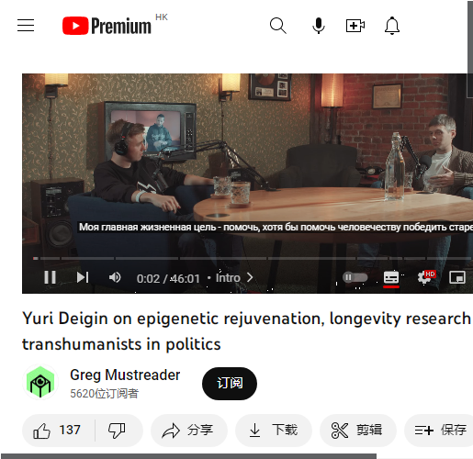Image resolution: width=473 pixels, height=459 pixels.
Task: Toggle subtitles closed captions button
Action: click(x=391, y=277)
